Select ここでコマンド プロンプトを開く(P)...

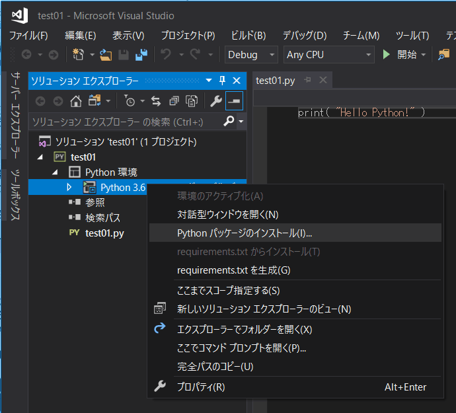(295, 348)
